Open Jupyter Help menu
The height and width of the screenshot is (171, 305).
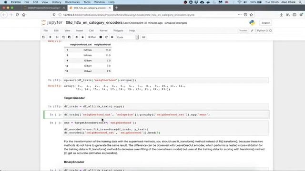click(132, 30)
